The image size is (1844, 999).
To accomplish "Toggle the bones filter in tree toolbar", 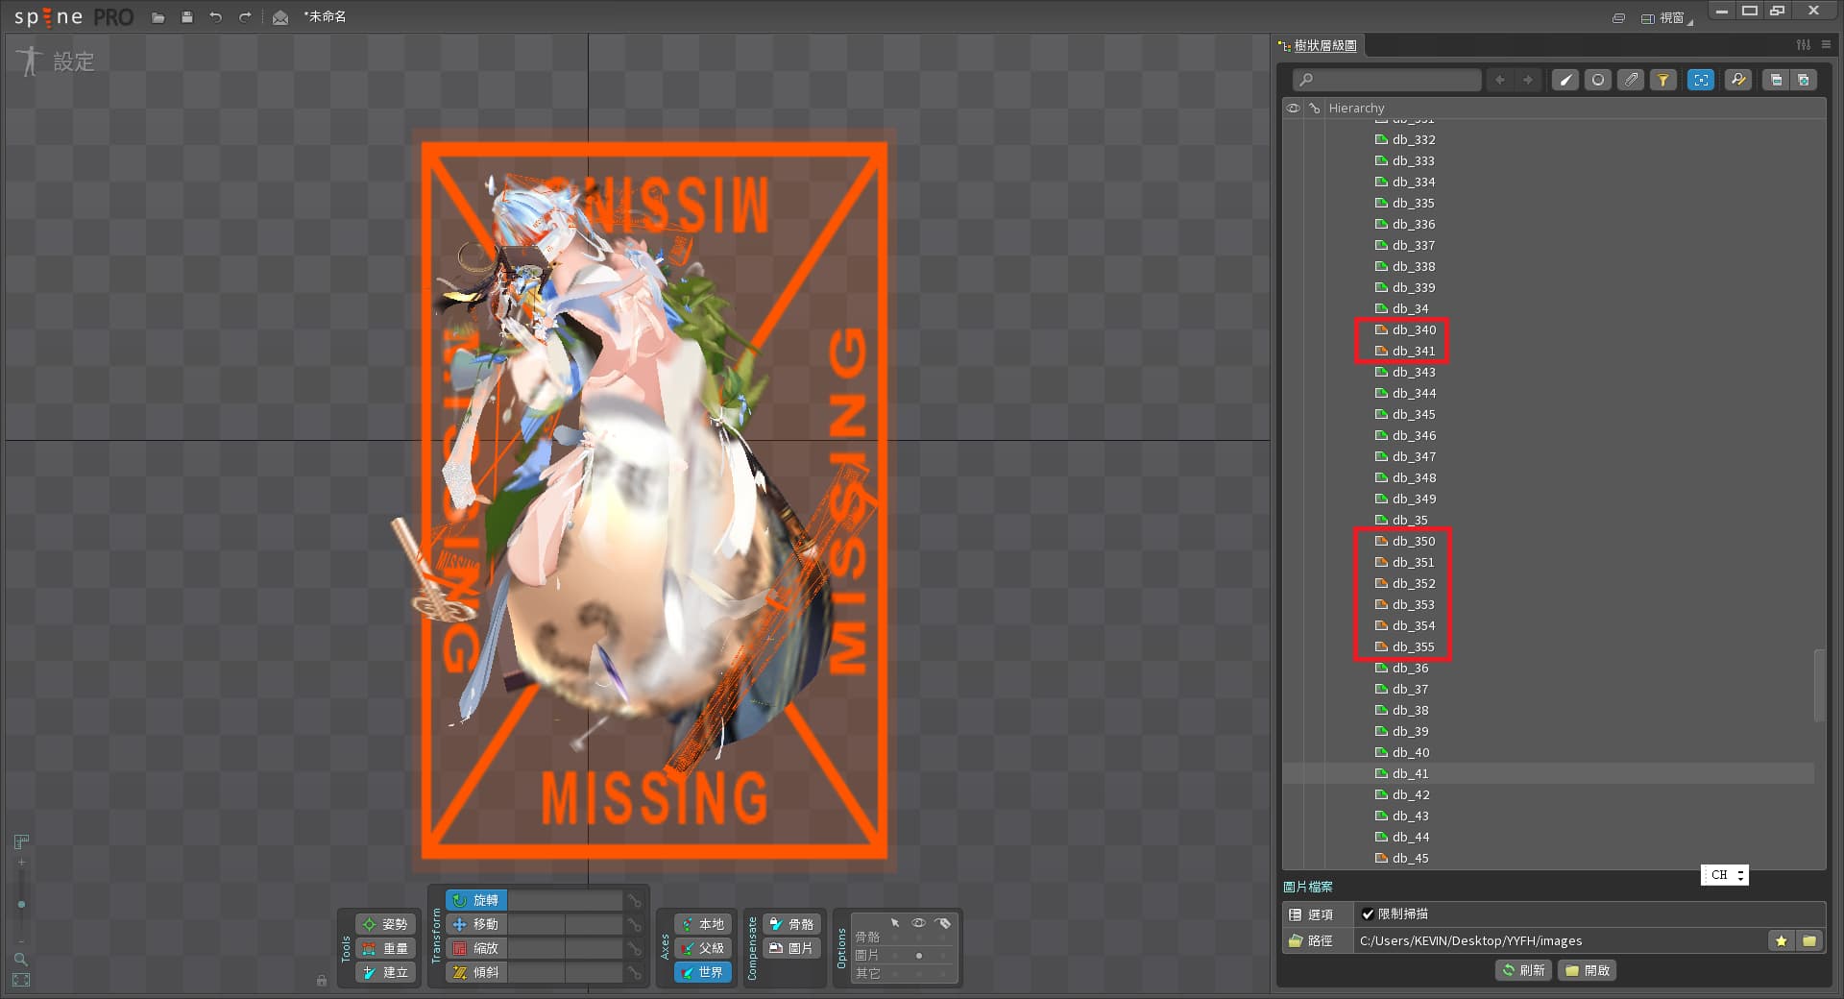I will [x=1565, y=80].
